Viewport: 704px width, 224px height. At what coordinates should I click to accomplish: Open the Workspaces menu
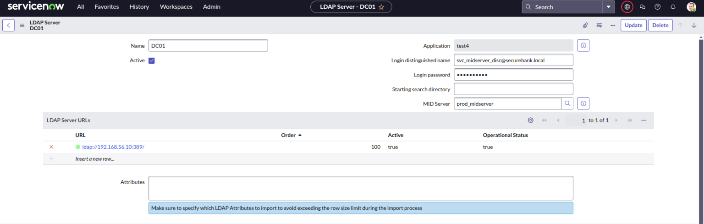point(176,7)
